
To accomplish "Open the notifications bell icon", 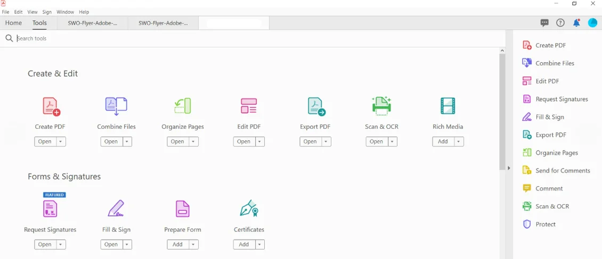I will point(576,23).
